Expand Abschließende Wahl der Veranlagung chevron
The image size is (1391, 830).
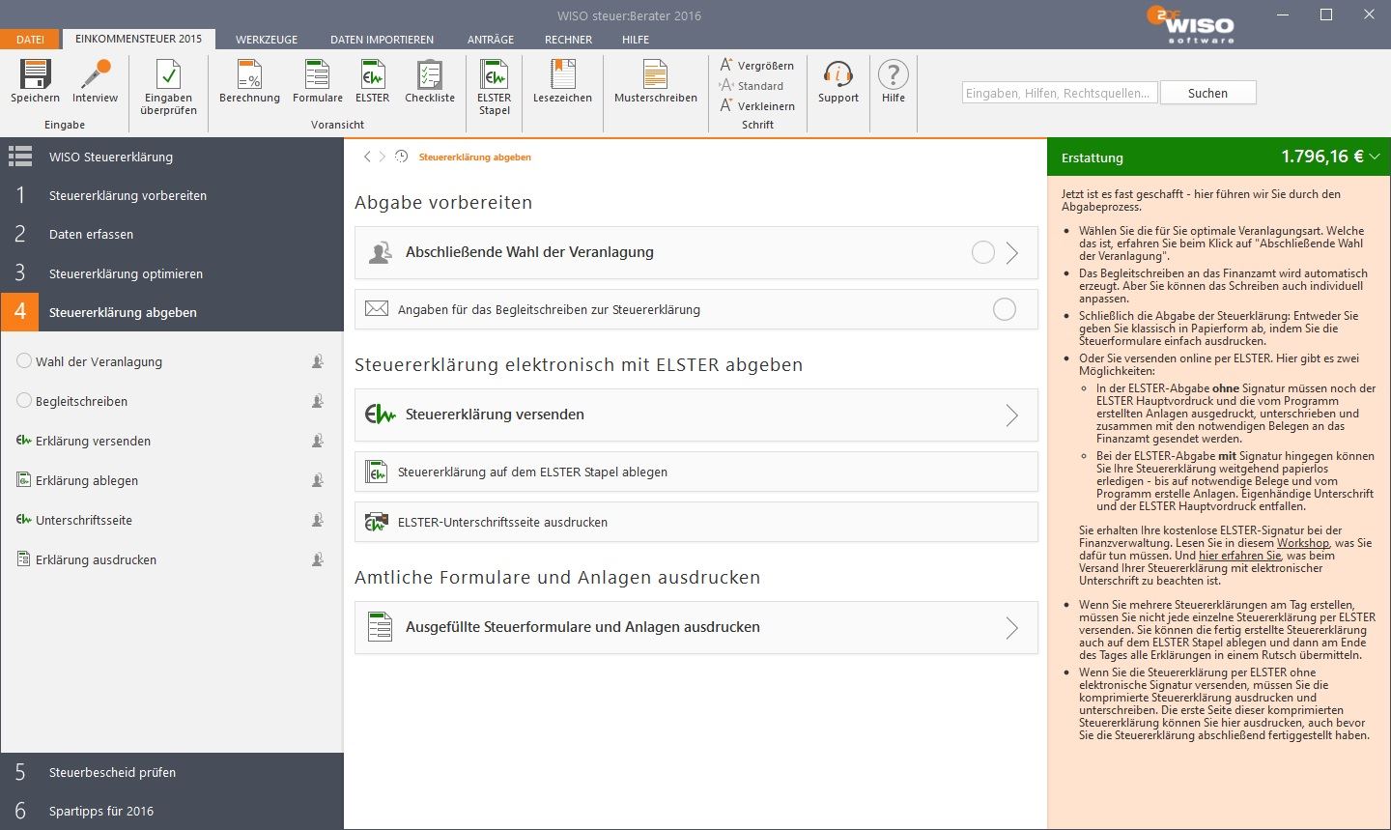pos(1012,253)
